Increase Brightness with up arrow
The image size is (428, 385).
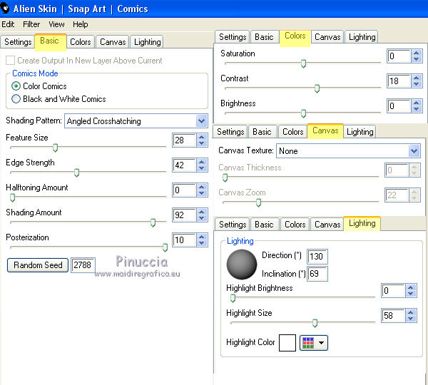(x=417, y=103)
